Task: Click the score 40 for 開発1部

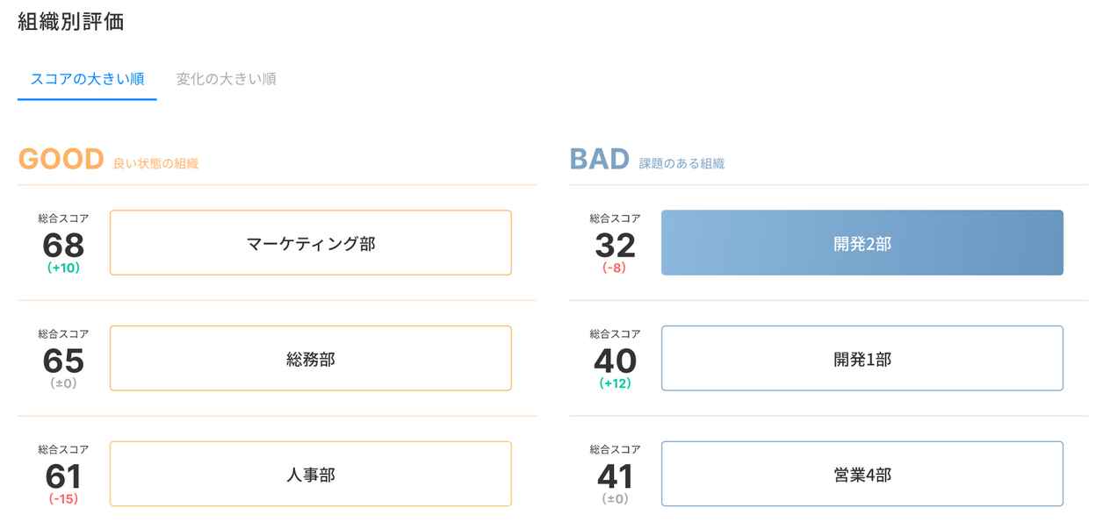Action: [x=615, y=361]
